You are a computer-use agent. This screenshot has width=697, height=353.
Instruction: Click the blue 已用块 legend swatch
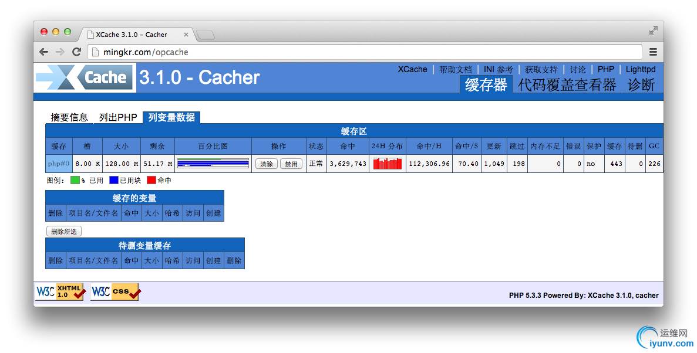[114, 180]
